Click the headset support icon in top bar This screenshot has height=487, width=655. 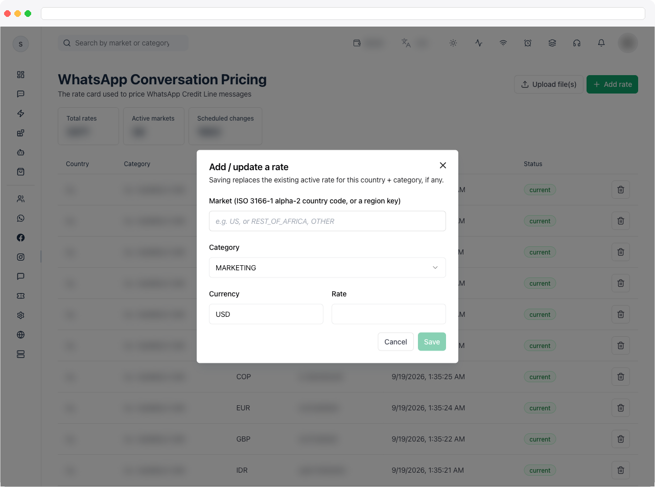coord(577,43)
